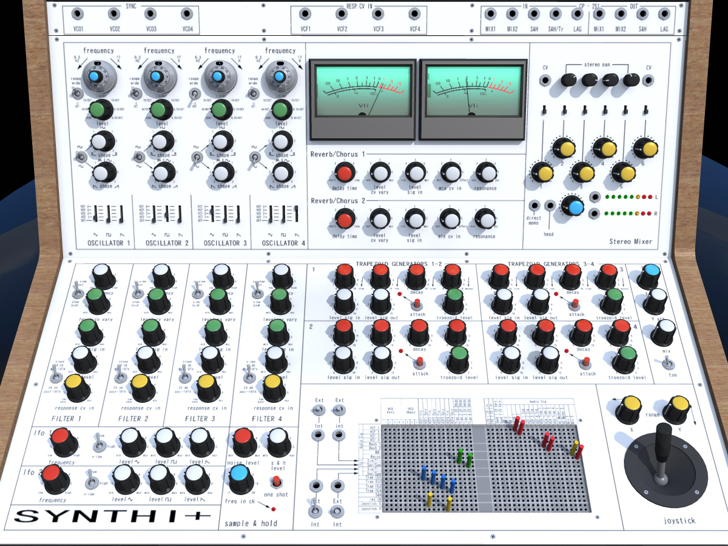
Task: Click the RESP.CV IN VCF3 jack
Action: coord(378,13)
